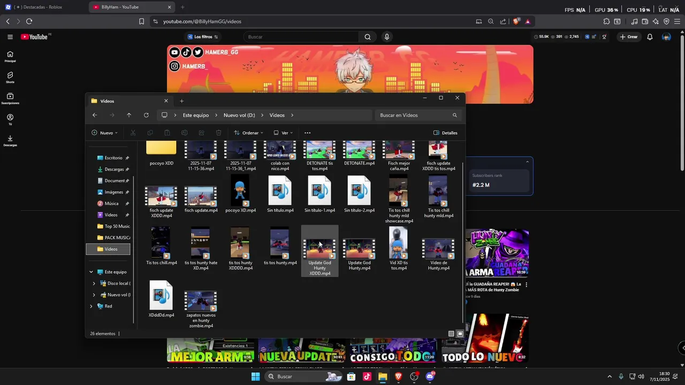The image size is (685, 385).
Task: Click the Los filtros button on YouTube
Action: point(203,37)
